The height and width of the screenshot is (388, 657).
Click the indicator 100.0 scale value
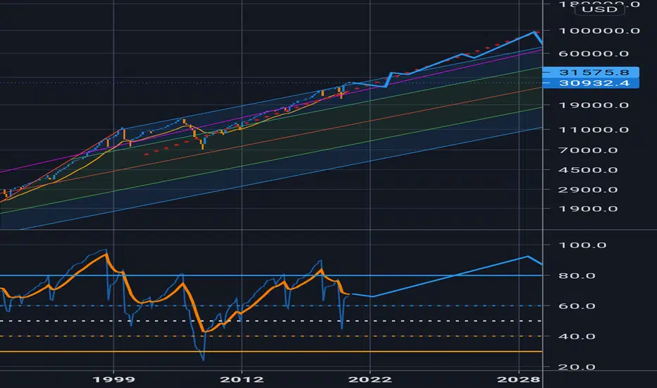[582, 245]
